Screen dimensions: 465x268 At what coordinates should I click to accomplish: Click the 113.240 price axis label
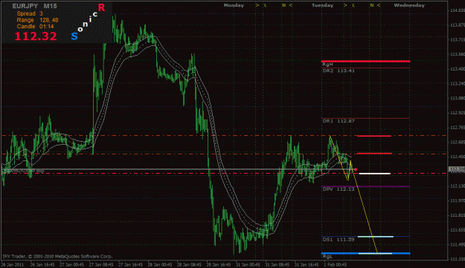coord(458,84)
